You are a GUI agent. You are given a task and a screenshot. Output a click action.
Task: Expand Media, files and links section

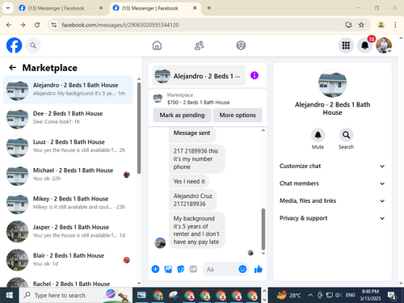click(332, 201)
